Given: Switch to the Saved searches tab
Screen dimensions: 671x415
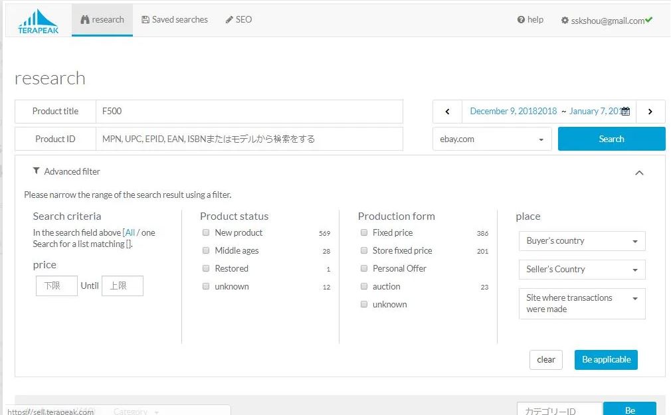Looking at the screenshot, I should (174, 20).
